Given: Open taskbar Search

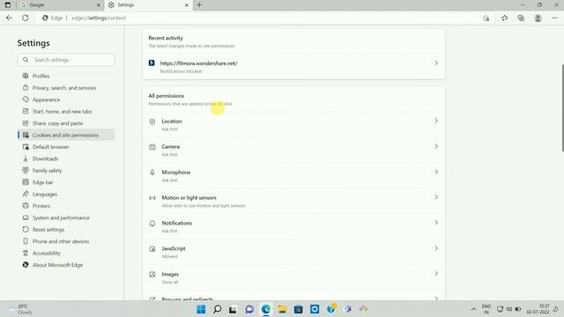Looking at the screenshot, I should tap(218, 309).
